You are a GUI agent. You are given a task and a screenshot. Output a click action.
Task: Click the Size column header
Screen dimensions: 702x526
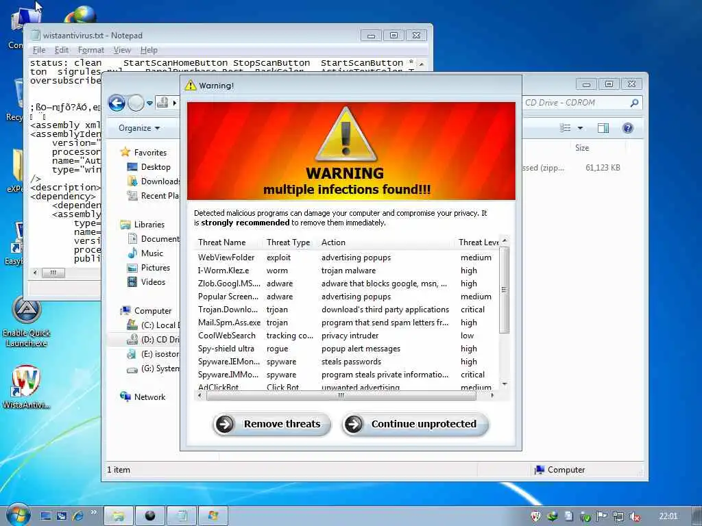[x=582, y=148]
